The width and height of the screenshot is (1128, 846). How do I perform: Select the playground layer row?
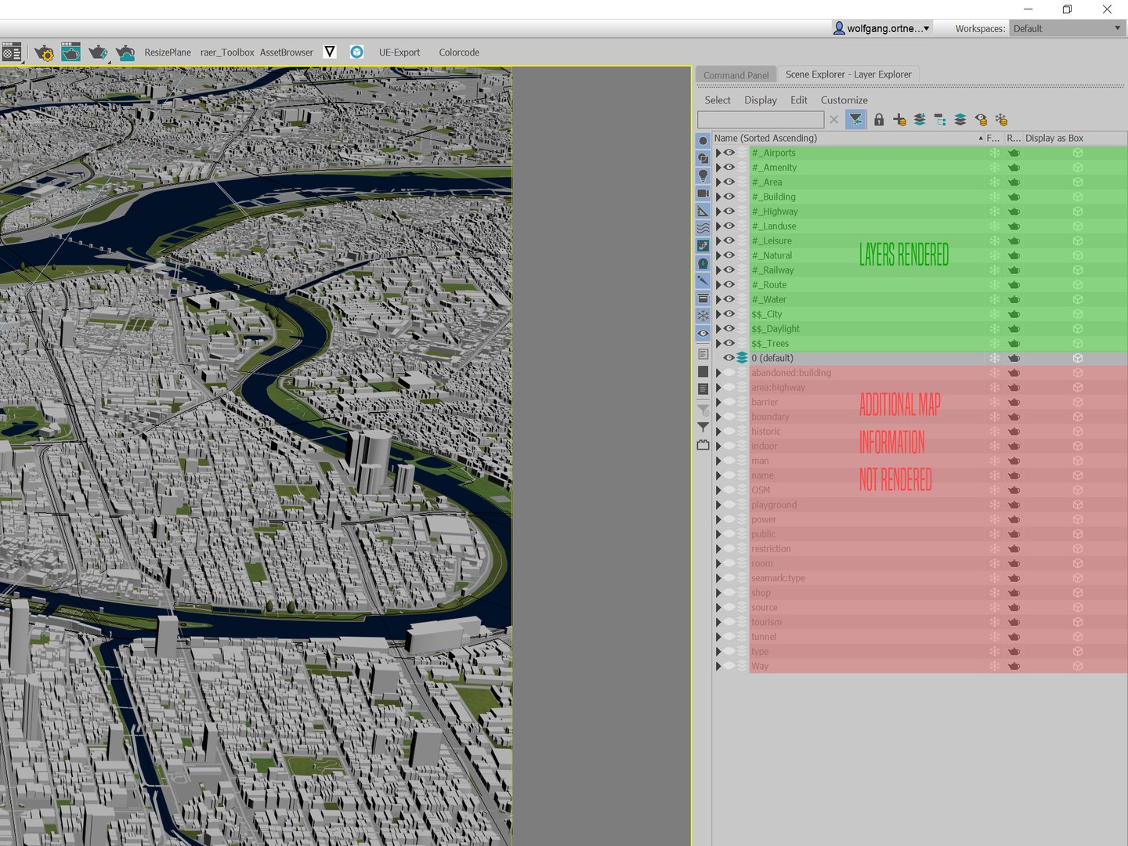920,504
